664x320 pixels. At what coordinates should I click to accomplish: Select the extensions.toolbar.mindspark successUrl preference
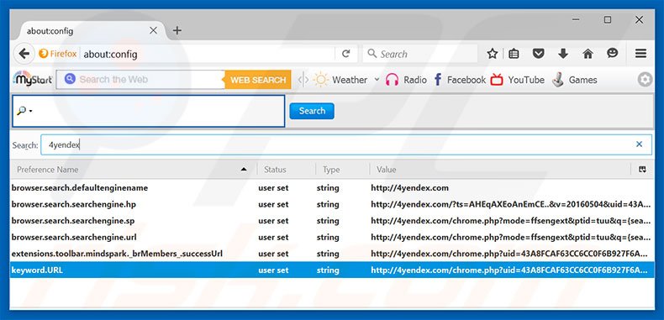(331, 254)
